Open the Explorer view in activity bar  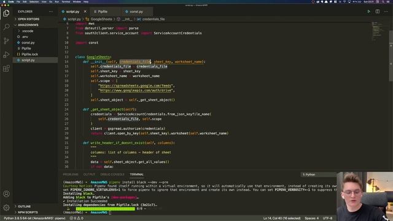(x=6, y=13)
